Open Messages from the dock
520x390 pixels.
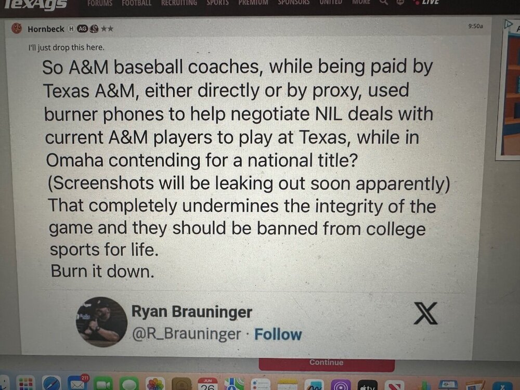129,384
